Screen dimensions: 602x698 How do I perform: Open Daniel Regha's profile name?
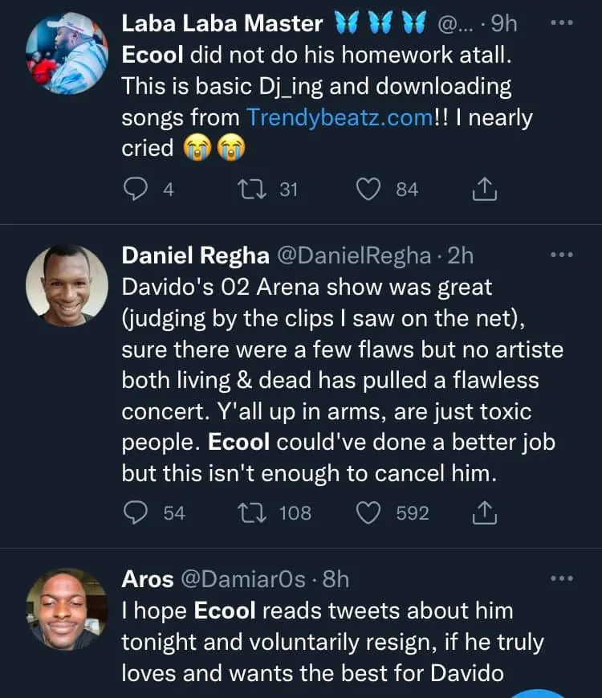click(x=195, y=256)
